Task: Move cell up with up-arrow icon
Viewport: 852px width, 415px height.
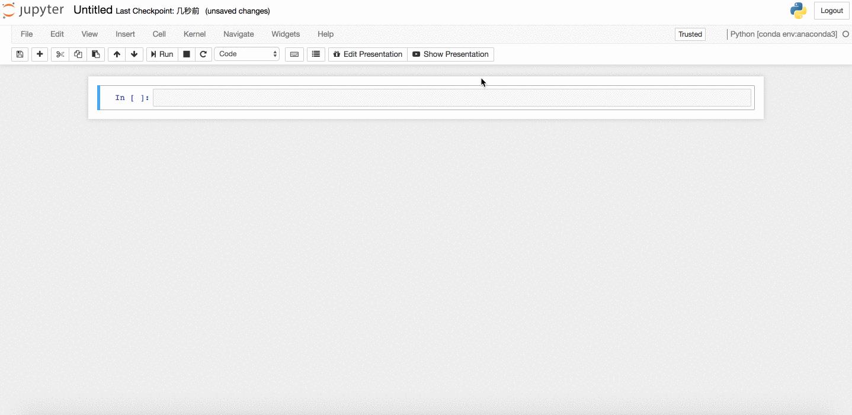Action: [x=116, y=54]
